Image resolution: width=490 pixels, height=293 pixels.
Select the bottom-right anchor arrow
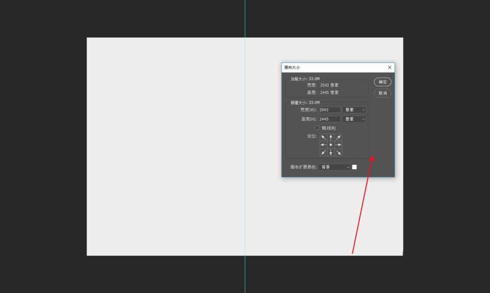339,152
